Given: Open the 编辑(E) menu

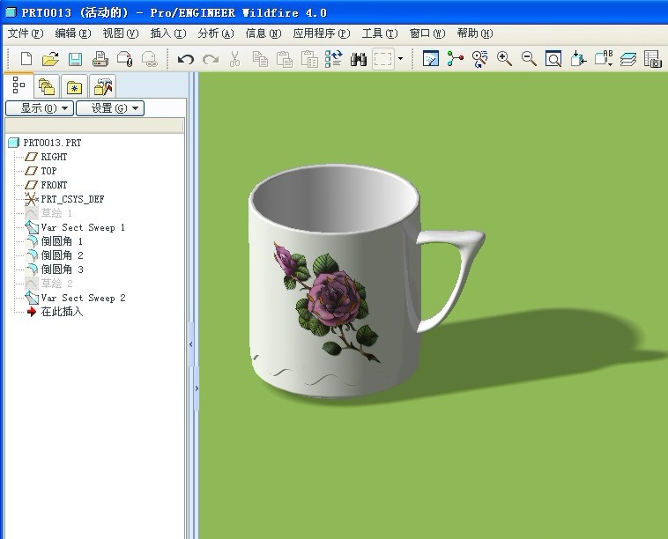Looking at the screenshot, I should 73,33.
